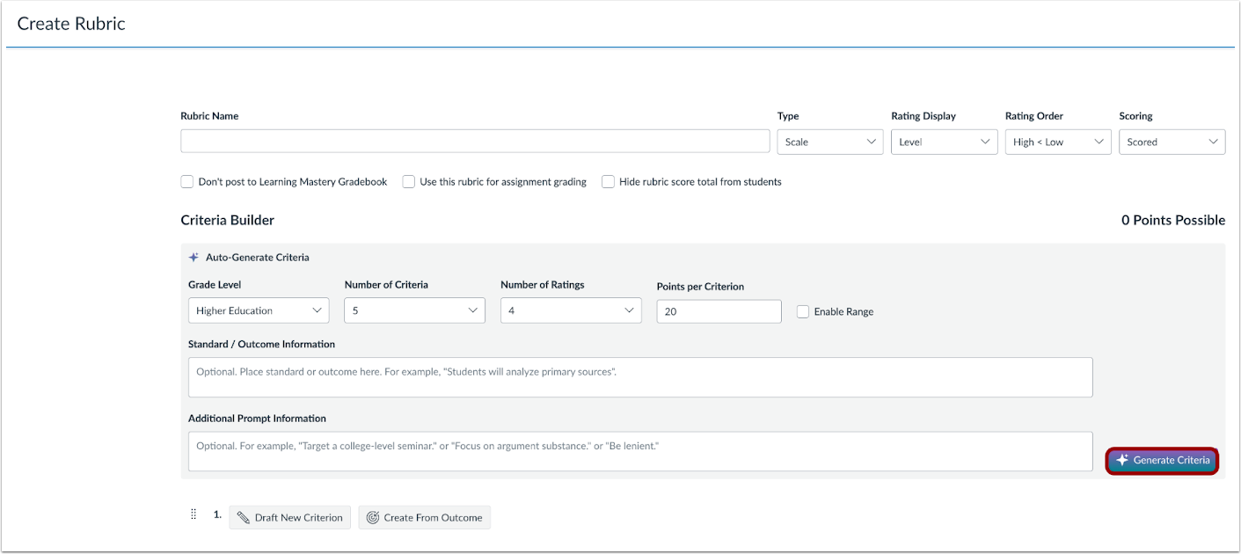Enable Don't post to Learning Mastery Gradebook
1241x554 pixels.
coord(187,182)
